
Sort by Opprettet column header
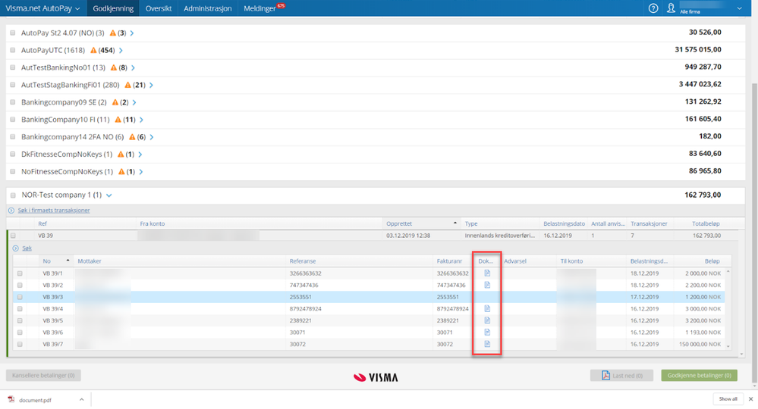pyautogui.click(x=421, y=223)
